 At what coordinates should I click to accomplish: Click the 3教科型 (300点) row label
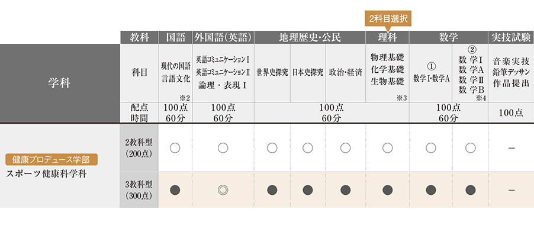139,190
